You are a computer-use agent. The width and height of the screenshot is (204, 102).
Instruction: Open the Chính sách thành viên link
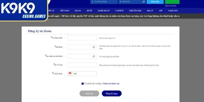111,84
